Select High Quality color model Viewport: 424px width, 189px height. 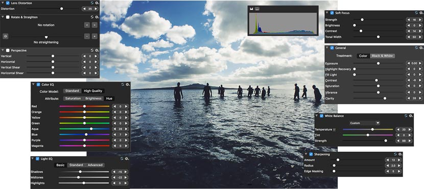93,91
